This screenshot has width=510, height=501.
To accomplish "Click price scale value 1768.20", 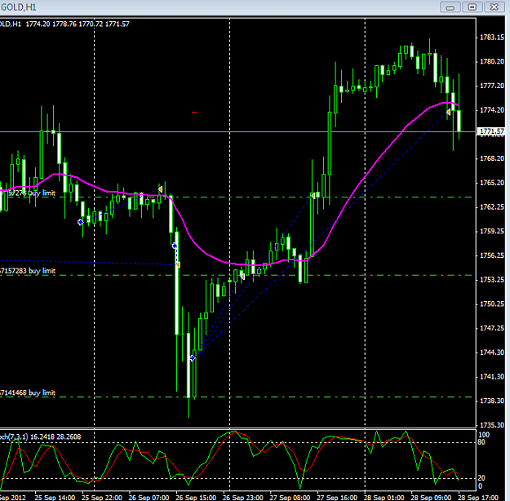I will click(492, 158).
